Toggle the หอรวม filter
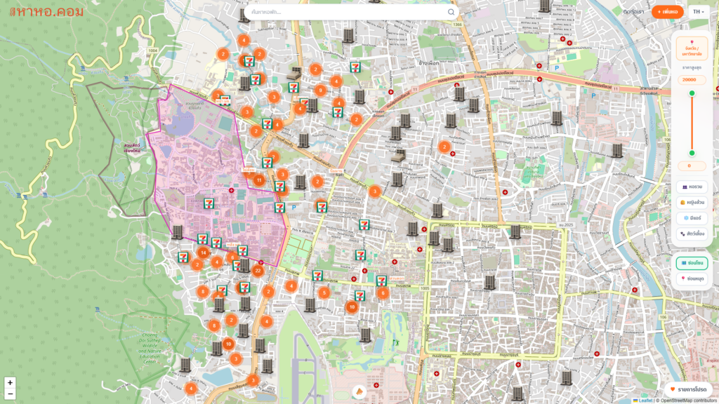This screenshot has height=404, width=719. click(692, 187)
